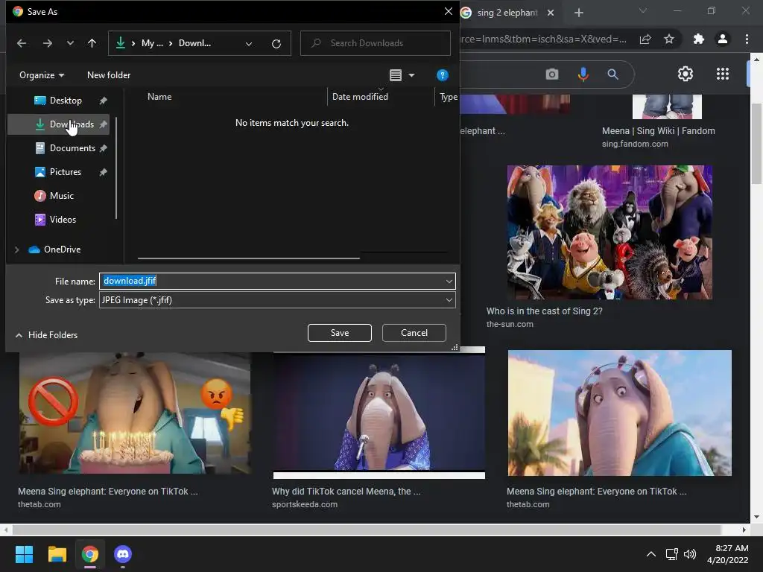
Task: Open Chrome three-dot menu
Action: [x=747, y=39]
